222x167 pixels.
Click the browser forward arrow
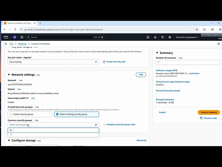(x=10, y=30)
